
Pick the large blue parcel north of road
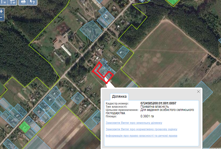tap(91, 31)
